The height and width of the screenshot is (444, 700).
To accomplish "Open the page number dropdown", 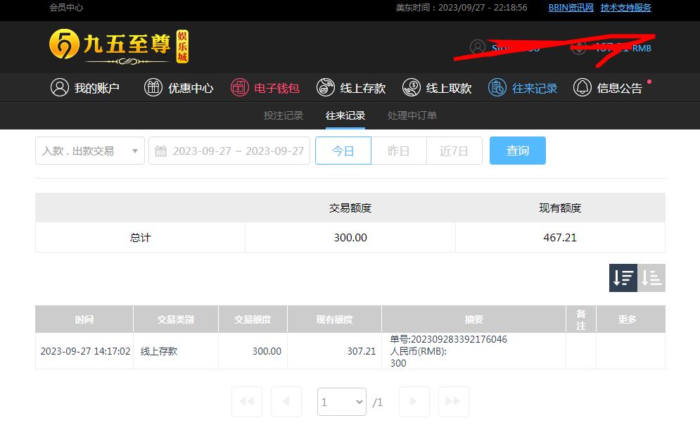I will point(342,402).
